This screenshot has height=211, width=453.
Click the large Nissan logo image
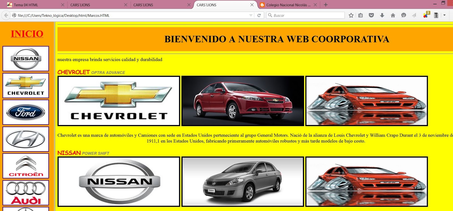point(119,182)
